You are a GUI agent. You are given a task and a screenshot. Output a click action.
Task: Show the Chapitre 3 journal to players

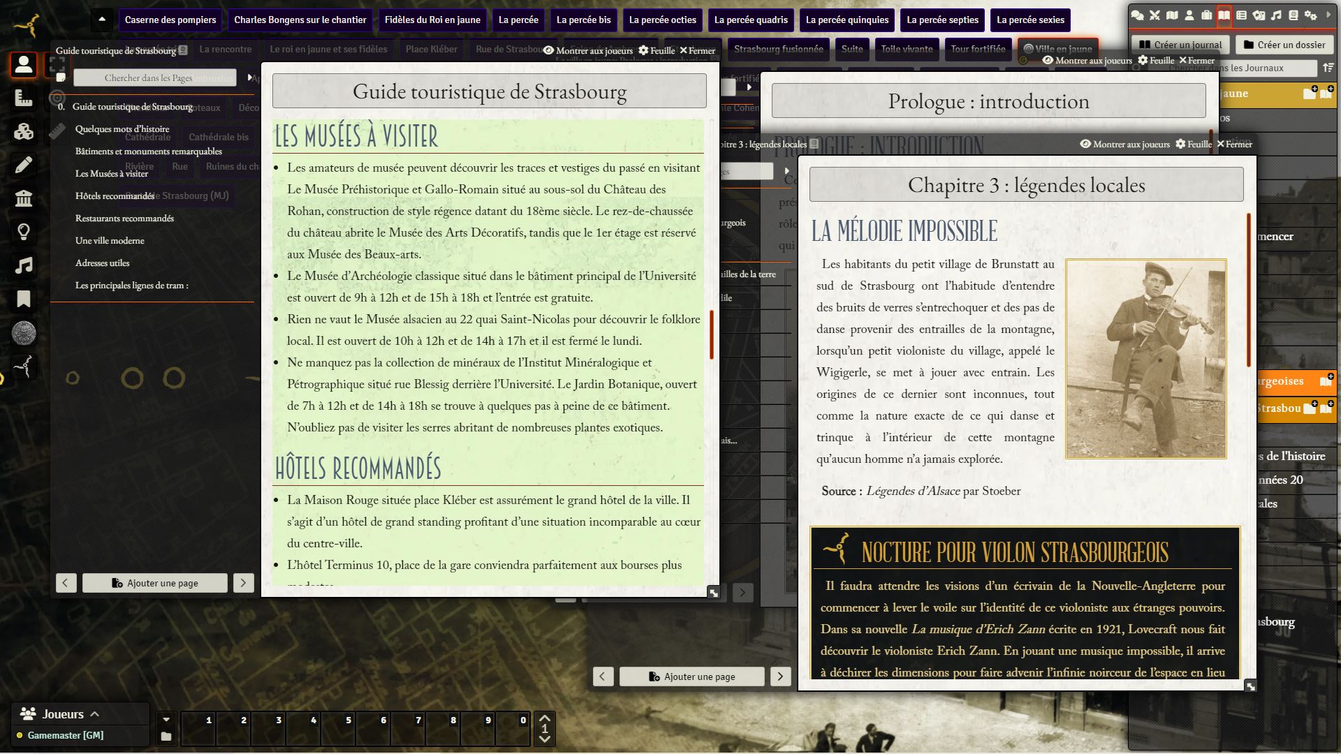click(x=1124, y=145)
